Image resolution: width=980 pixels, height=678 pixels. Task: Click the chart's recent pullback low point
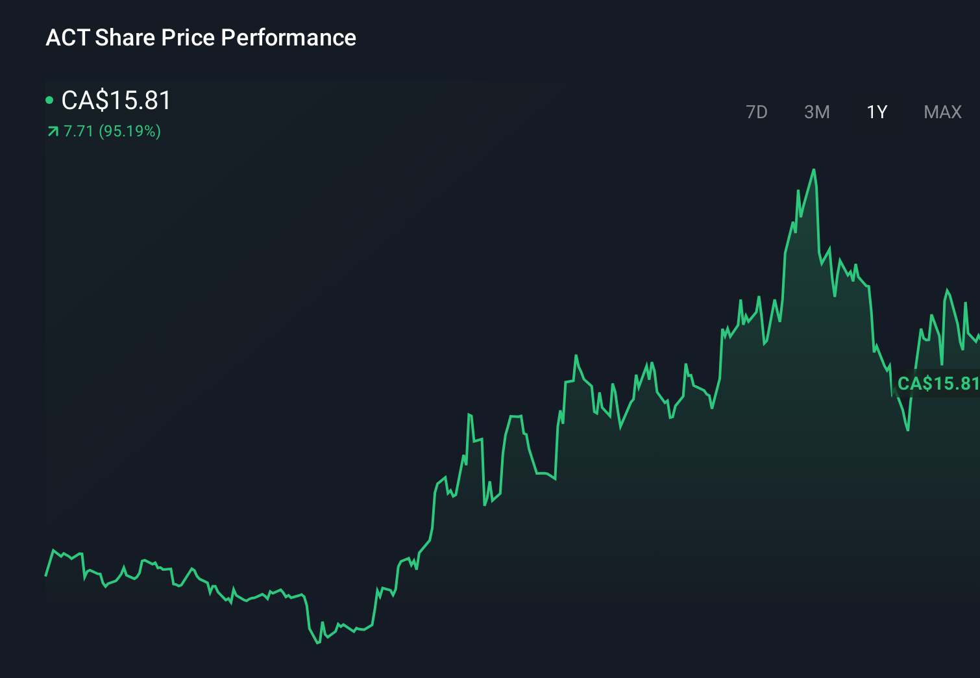(x=906, y=429)
